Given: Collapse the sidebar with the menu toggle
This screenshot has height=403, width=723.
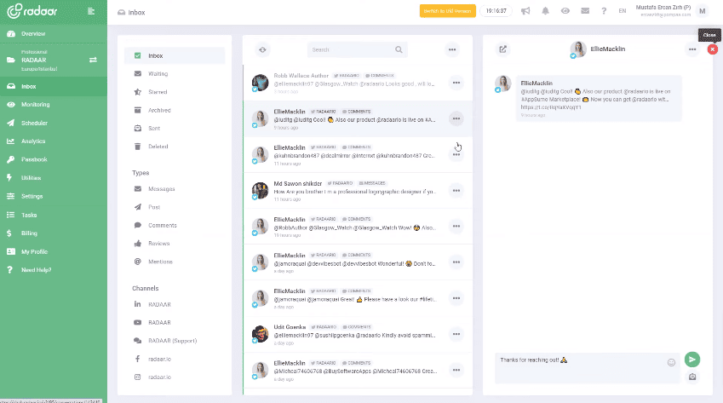Looking at the screenshot, I should click(91, 11).
